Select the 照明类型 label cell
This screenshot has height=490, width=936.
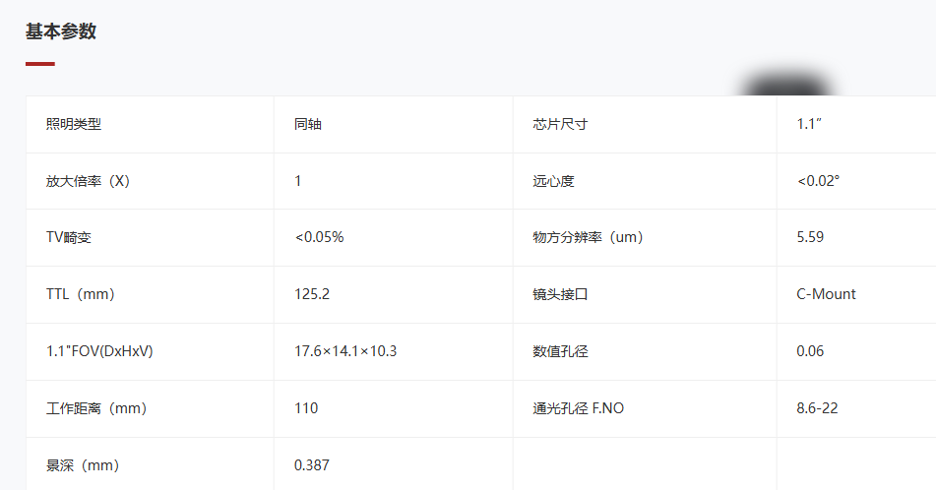(x=150, y=124)
